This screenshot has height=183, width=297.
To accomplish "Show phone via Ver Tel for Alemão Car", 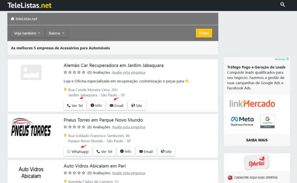I will 75,106.
